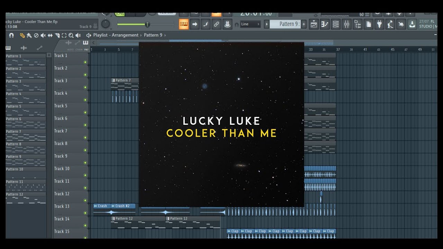Select the zoom magnifier tool
This screenshot has height=249, width=443.
point(71,35)
